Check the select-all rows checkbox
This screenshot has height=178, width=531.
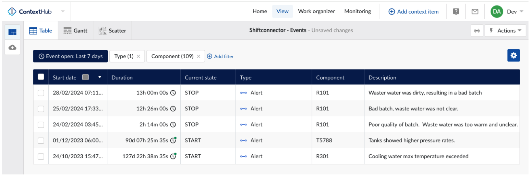41,77
